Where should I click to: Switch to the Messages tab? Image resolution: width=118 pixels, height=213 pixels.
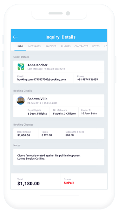pos(34,46)
